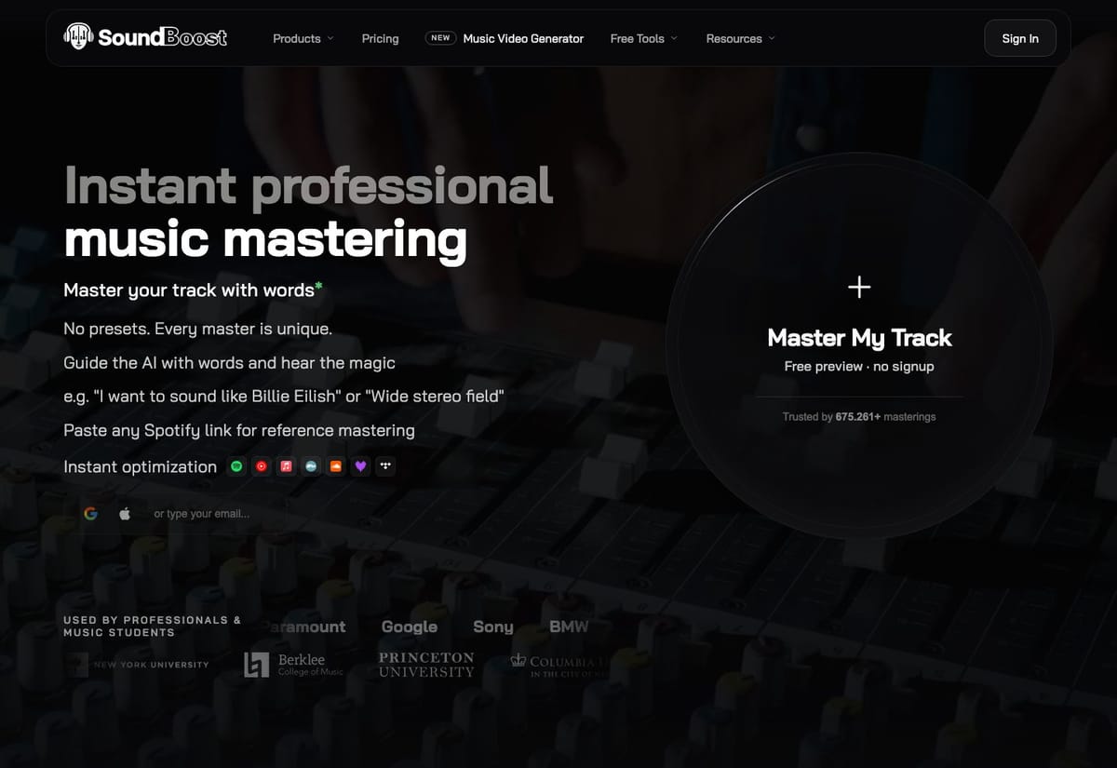Click the Spotify optimization icon
The height and width of the screenshot is (768, 1117).
[x=236, y=466]
